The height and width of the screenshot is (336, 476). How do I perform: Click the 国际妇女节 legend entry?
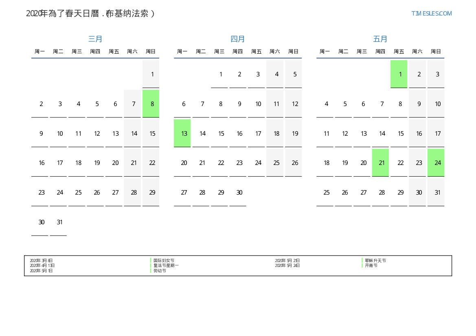pyautogui.click(x=164, y=260)
